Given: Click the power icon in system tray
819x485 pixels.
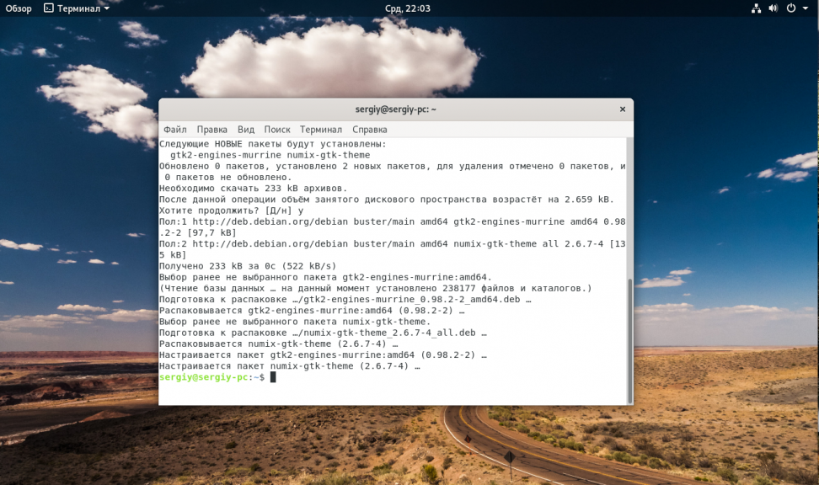Looking at the screenshot, I should click(791, 8).
